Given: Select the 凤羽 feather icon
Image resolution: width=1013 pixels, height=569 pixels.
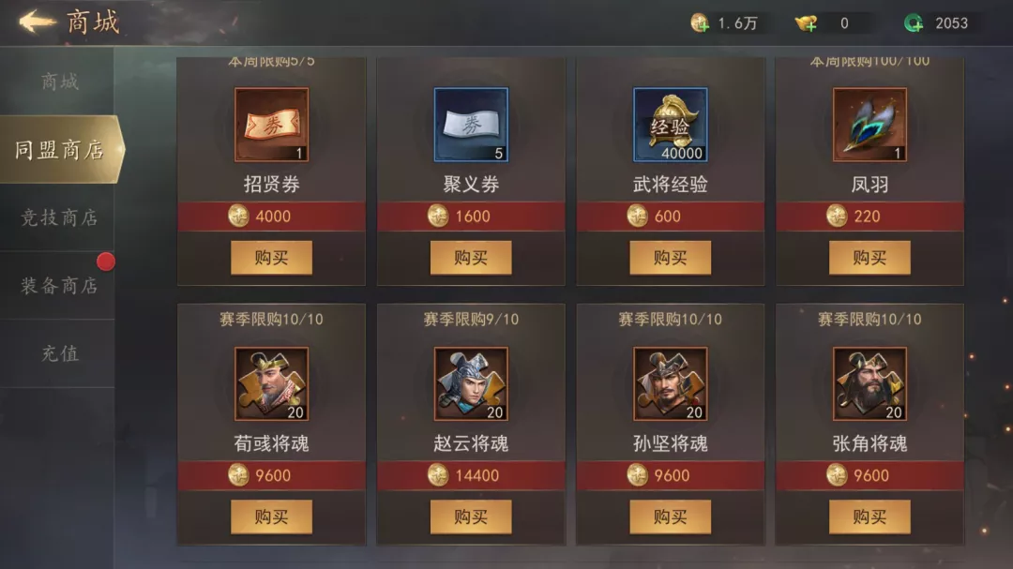Looking at the screenshot, I should 869,125.
